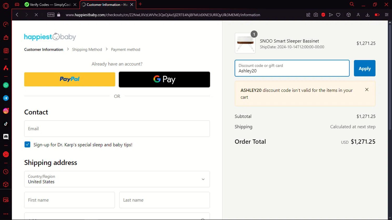This screenshot has width=392, height=220.
Task: Open browser extensions cube in toolbar
Action: point(349,15)
